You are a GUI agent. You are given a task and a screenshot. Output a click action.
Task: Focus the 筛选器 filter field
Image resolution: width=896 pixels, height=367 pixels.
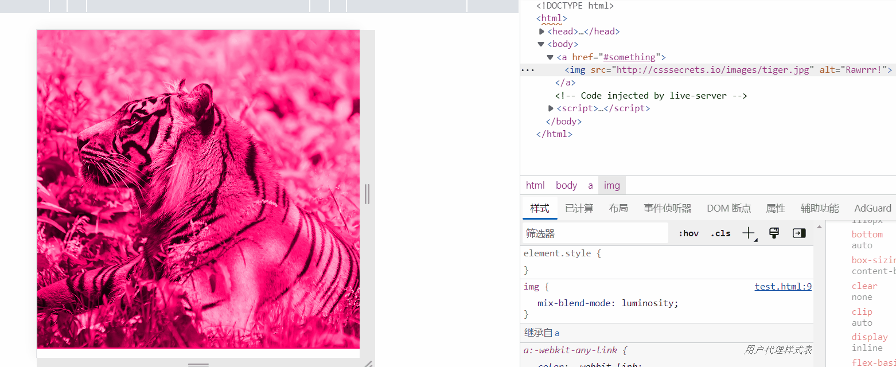[595, 233]
